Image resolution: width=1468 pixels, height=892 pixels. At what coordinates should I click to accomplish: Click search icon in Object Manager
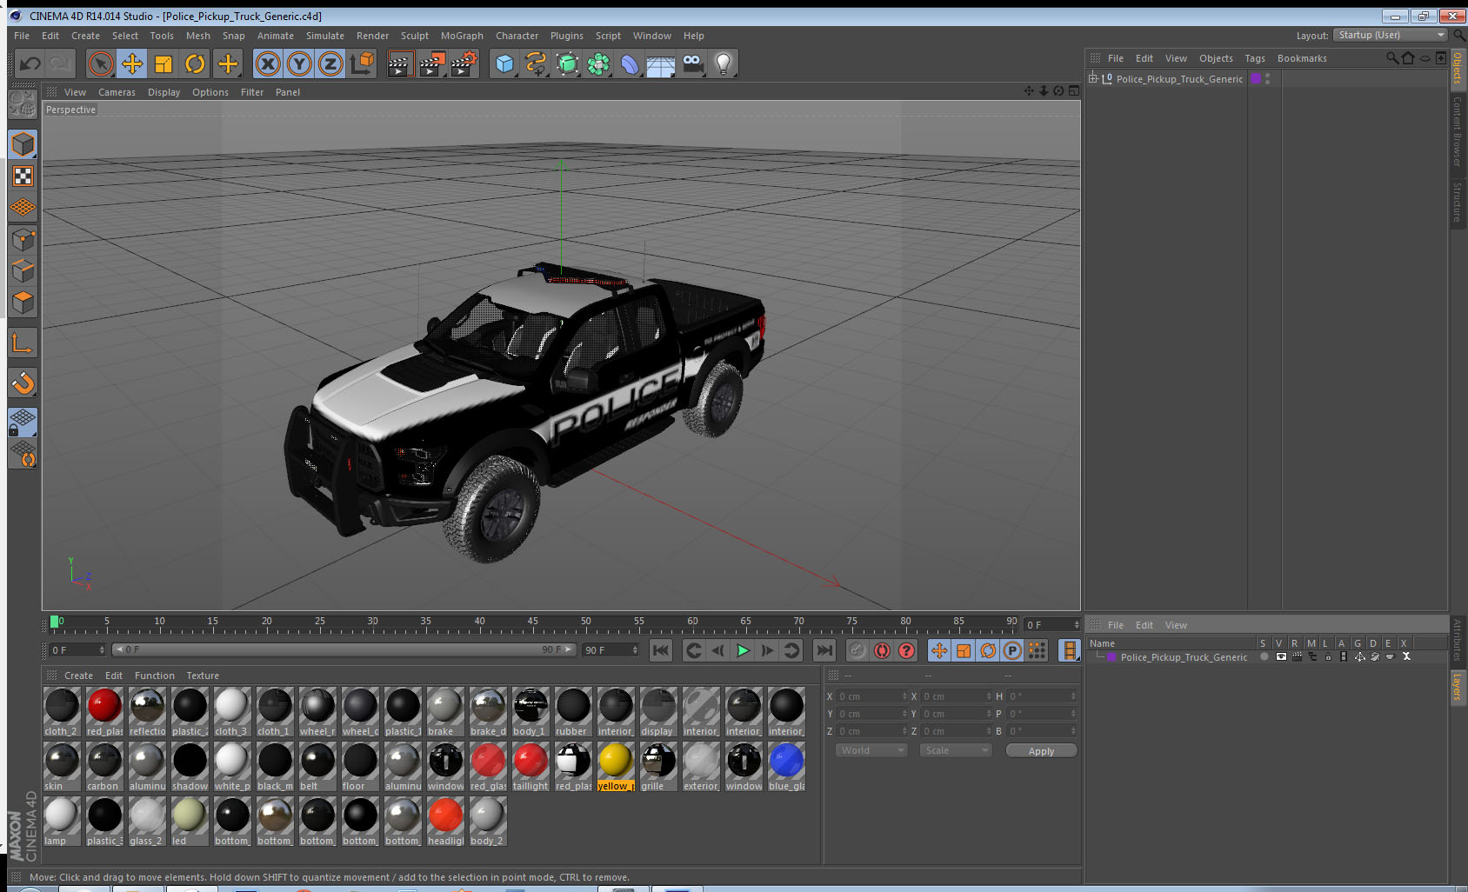pos(1391,58)
